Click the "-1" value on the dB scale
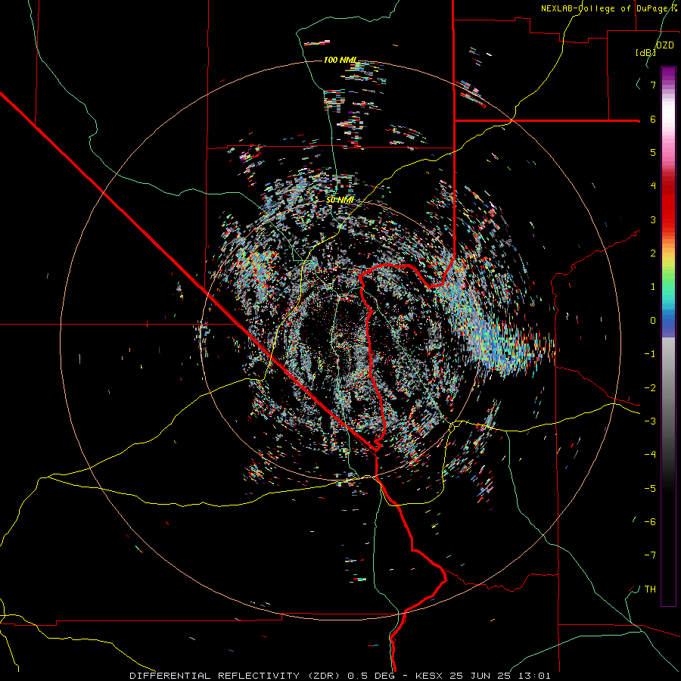 (650, 354)
